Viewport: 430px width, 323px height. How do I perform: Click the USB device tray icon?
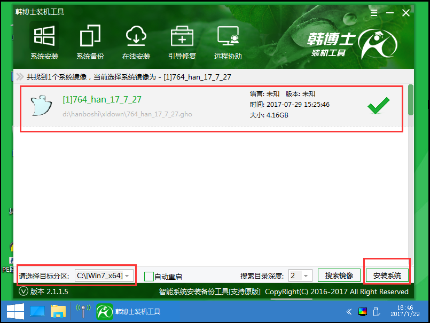click(376, 312)
